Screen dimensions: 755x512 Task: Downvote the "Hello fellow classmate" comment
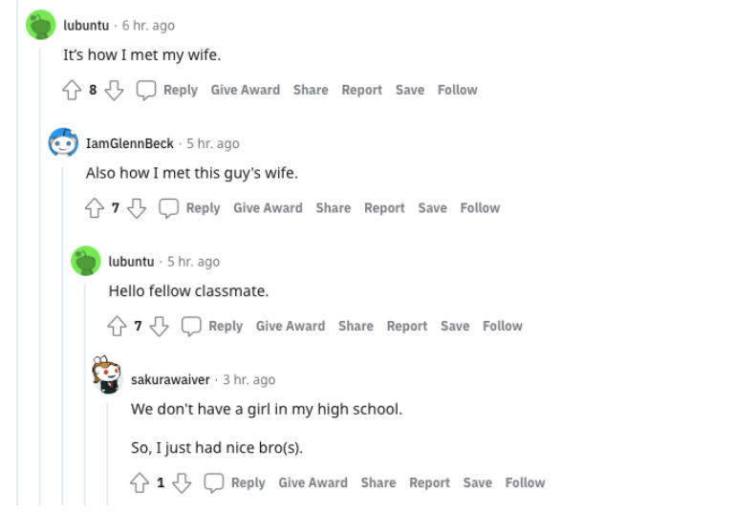tap(158, 327)
